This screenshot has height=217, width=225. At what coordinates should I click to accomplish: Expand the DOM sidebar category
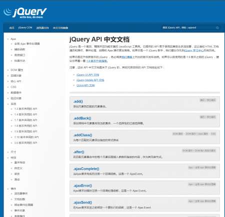(17, 70)
